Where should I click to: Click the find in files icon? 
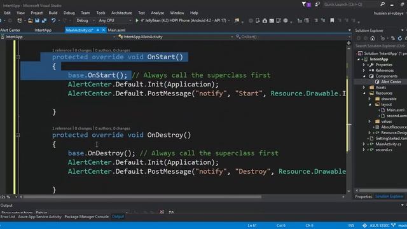pyautogui.click(x=237, y=20)
